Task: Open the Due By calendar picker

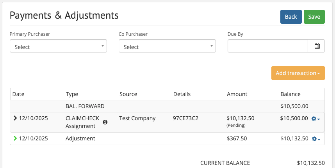Action: pyautogui.click(x=316, y=46)
